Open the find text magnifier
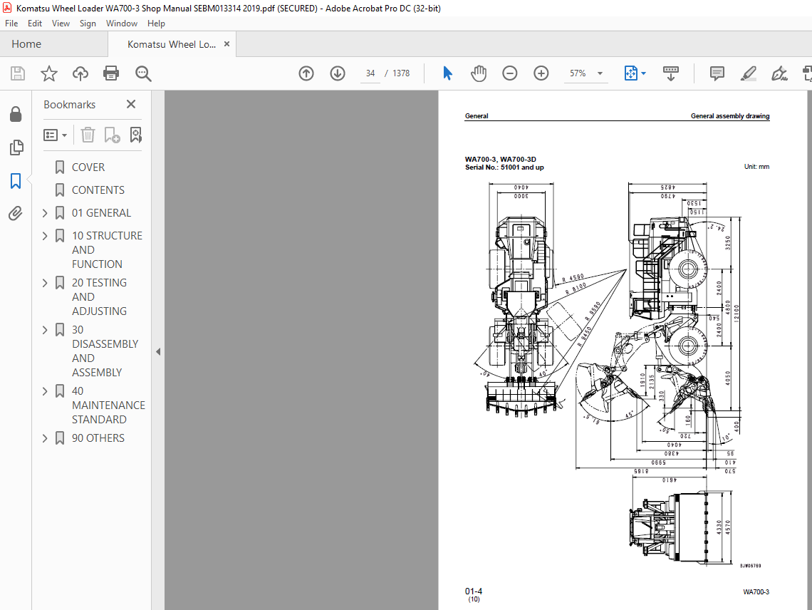 [143, 73]
